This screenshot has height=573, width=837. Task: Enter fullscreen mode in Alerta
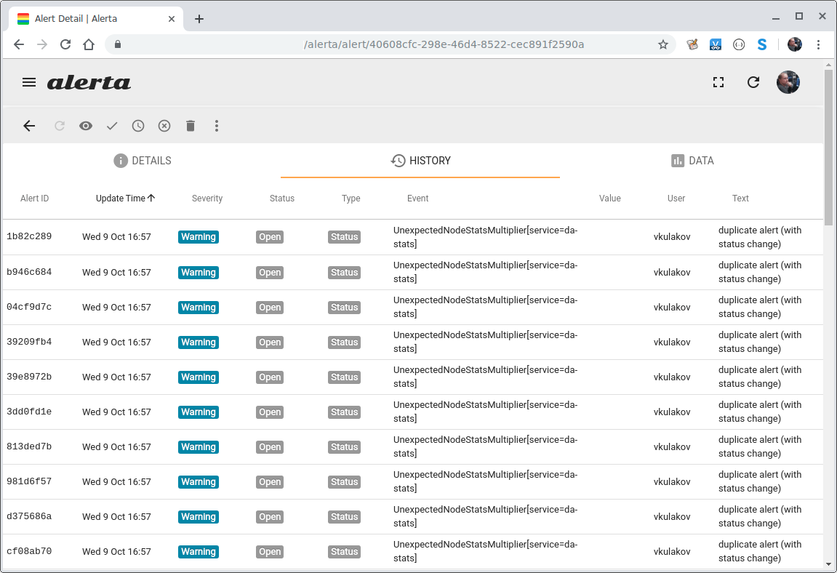718,82
